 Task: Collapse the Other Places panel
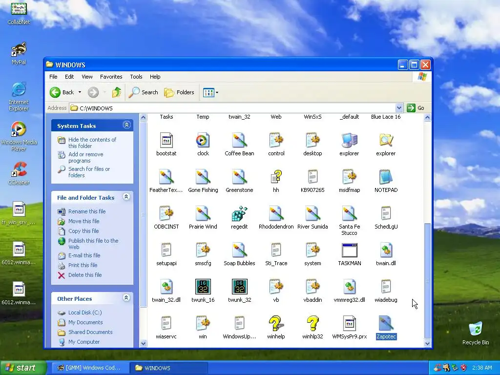click(126, 298)
